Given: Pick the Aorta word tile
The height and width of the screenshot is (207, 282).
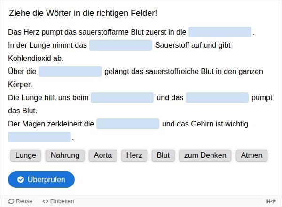Looking at the screenshot, I should click(x=103, y=155).
